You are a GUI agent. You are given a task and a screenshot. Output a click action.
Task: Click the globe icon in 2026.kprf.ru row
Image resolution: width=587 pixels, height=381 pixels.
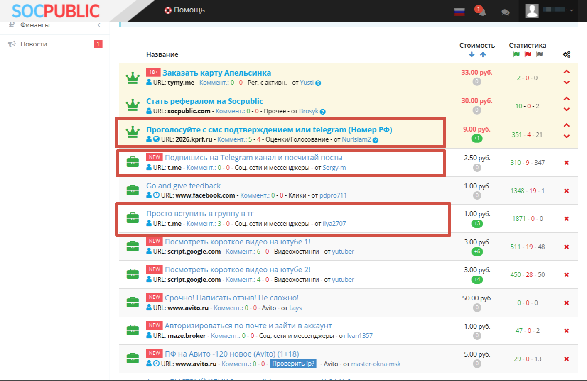[156, 139]
